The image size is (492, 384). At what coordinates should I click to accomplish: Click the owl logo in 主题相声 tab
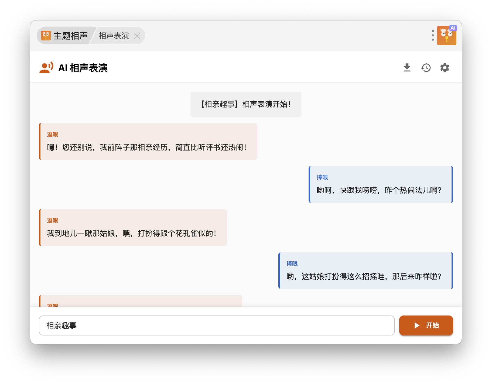[x=46, y=36]
